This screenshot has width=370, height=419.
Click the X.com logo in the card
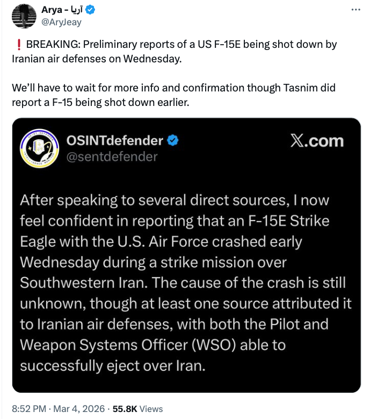pos(316,141)
